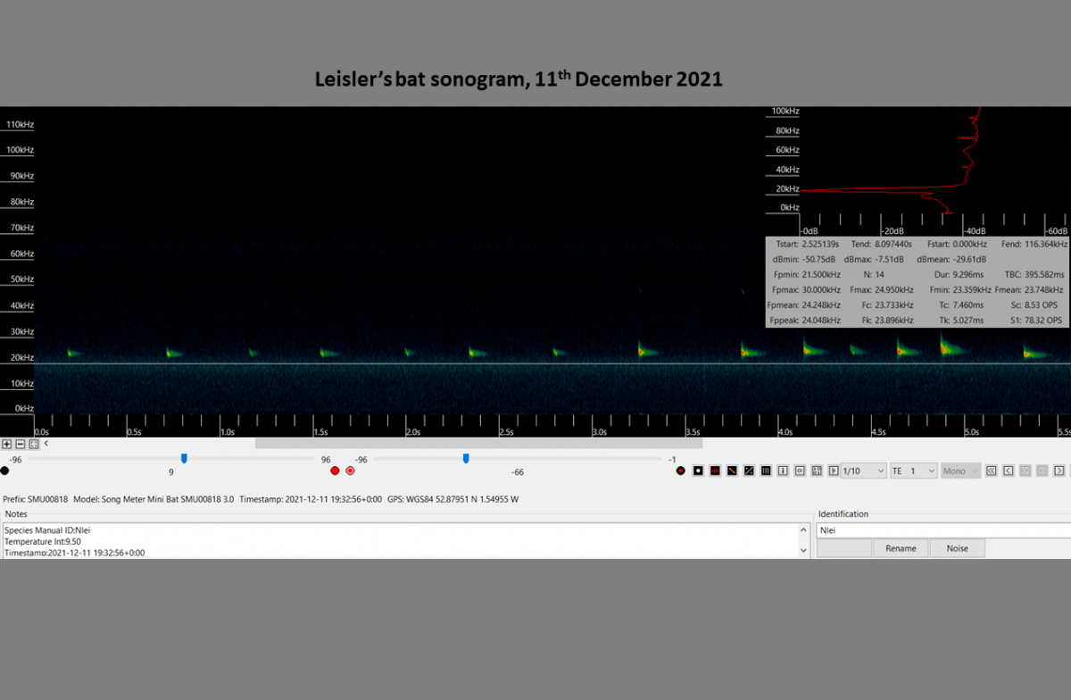Click the 110kHz label on frequency axis

click(x=19, y=124)
